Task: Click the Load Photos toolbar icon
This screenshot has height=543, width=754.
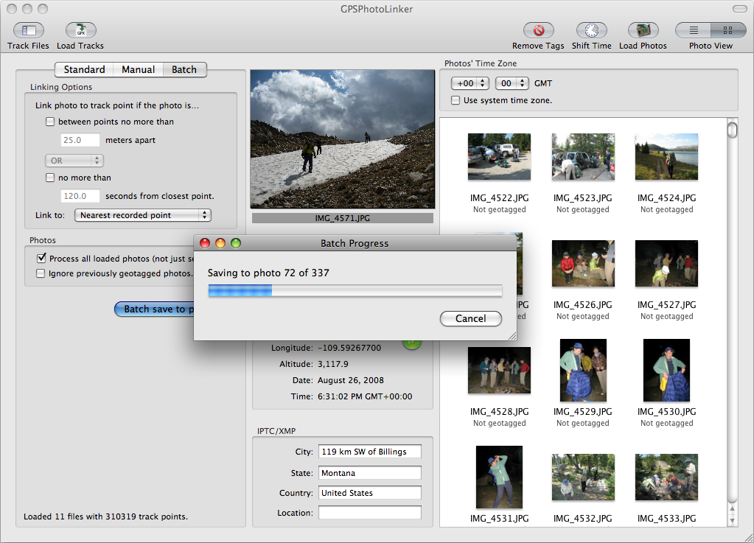Action: [x=643, y=30]
